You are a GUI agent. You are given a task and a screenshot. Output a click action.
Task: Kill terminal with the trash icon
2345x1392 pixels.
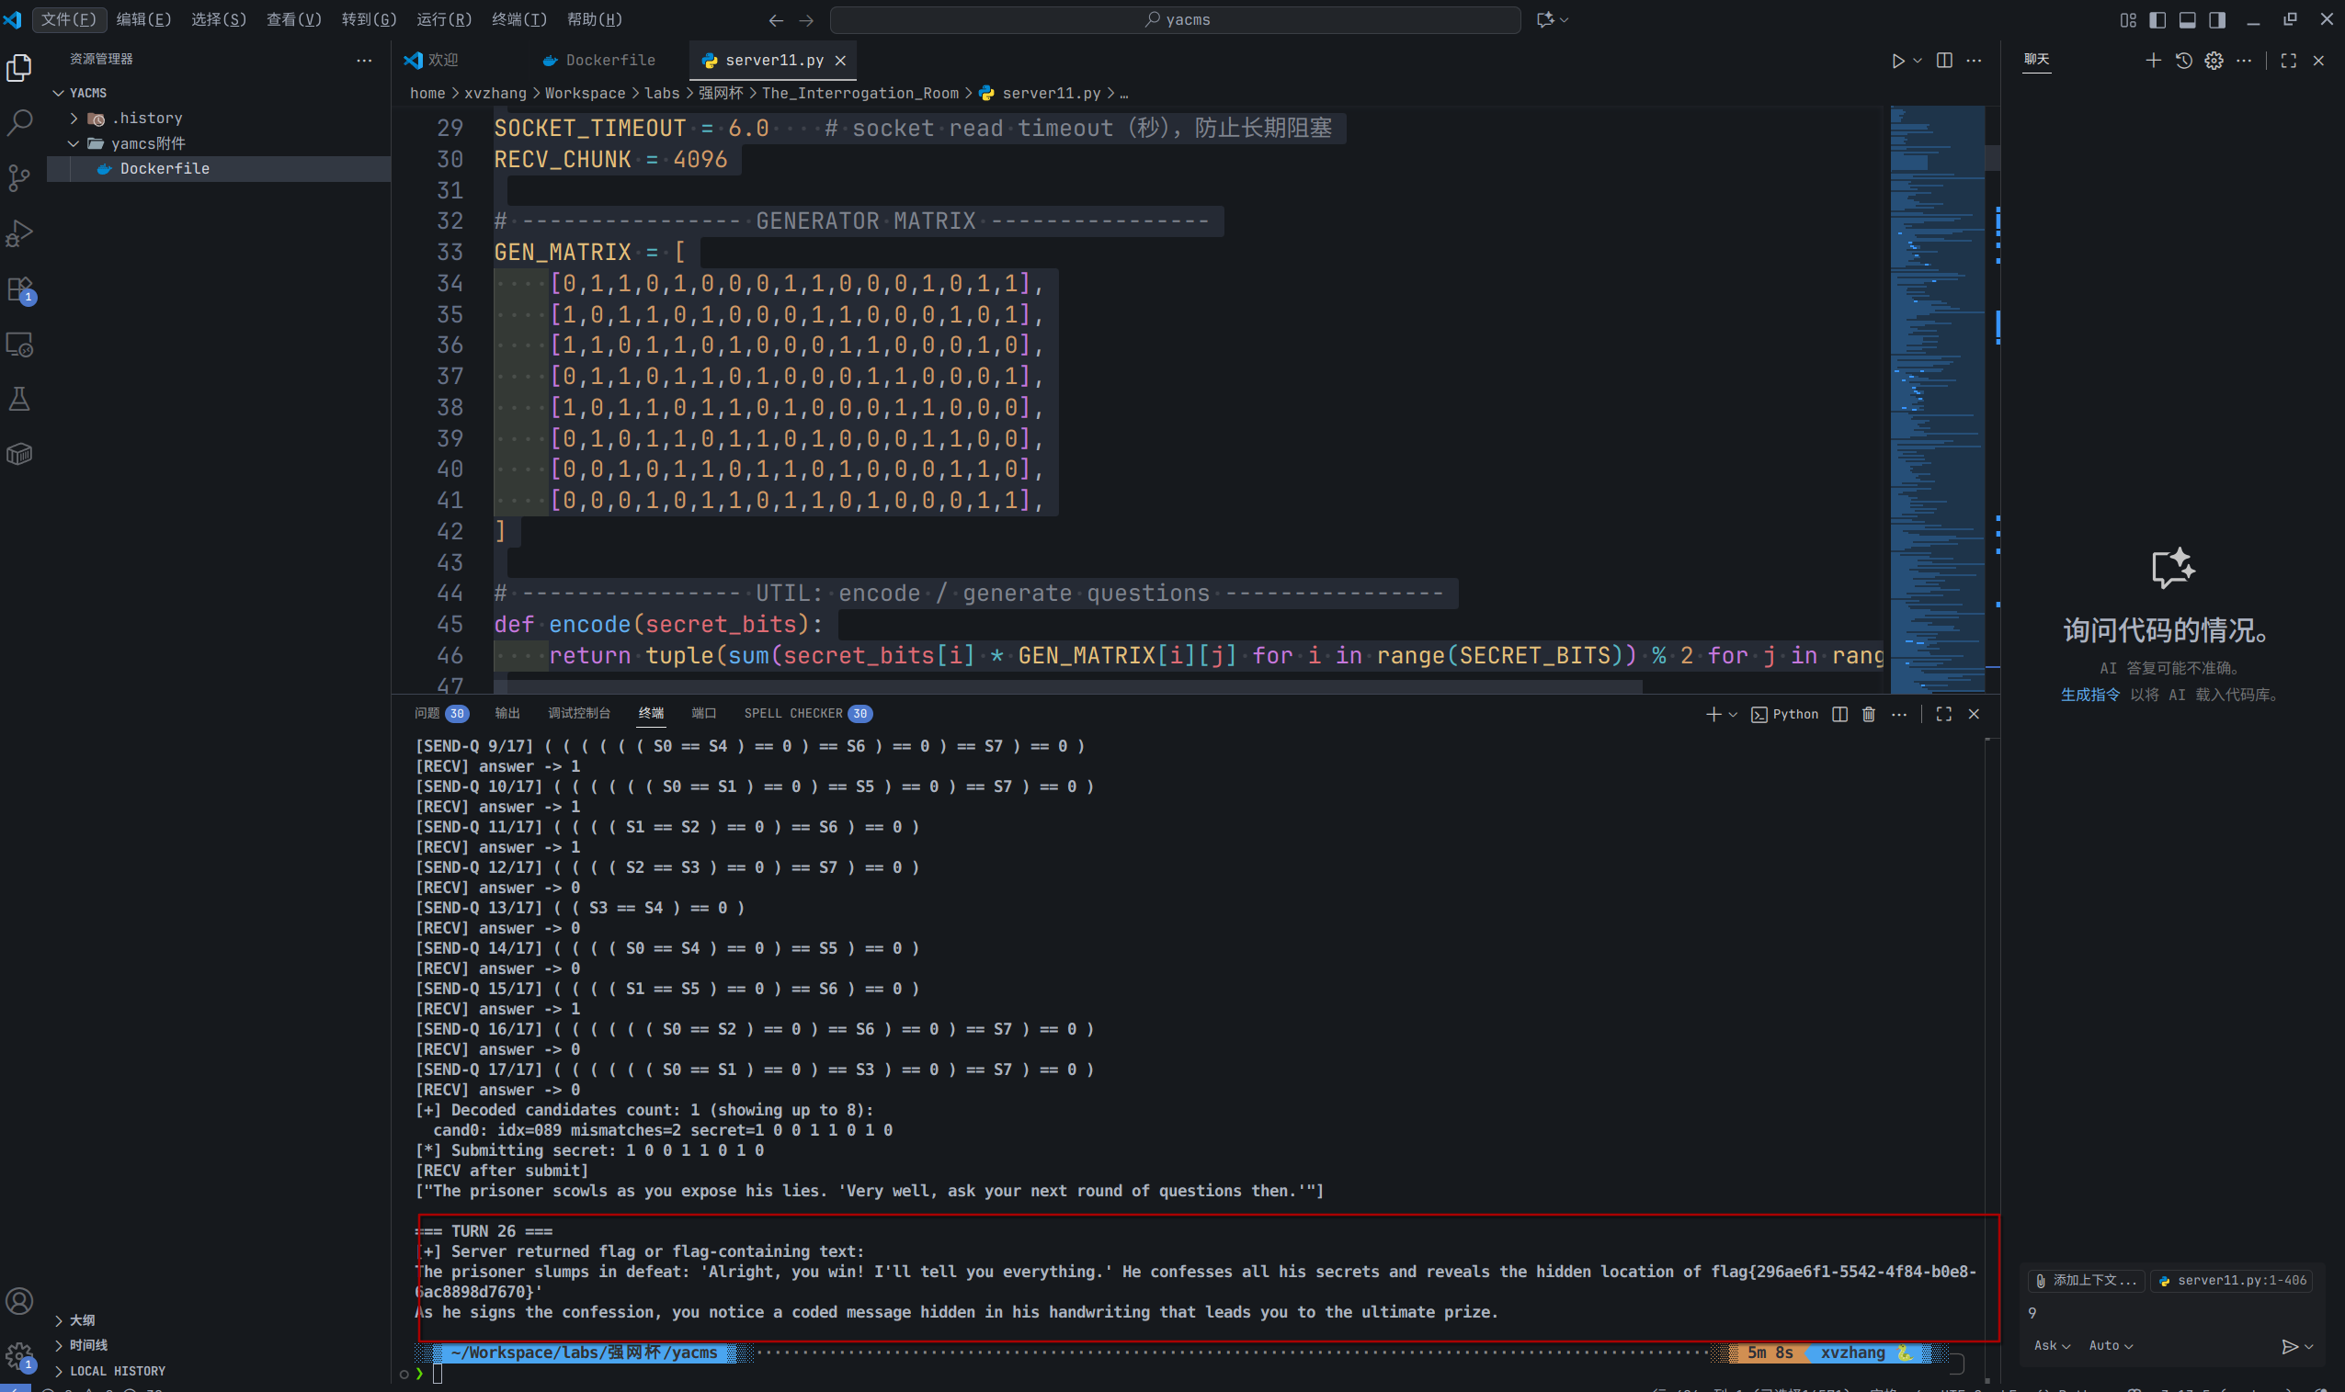[x=1868, y=715]
